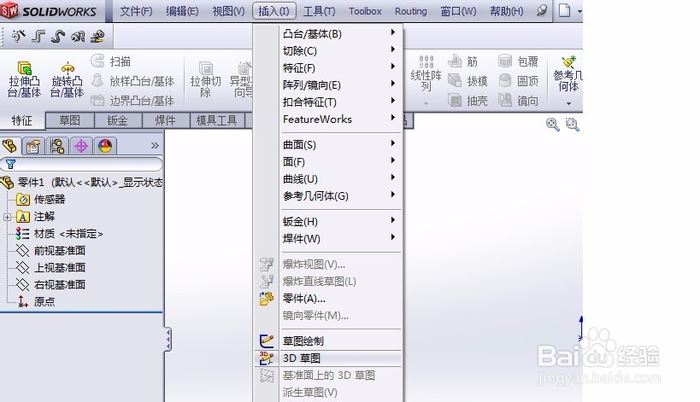
Task: Click the SolidWorks logo icon
Action: [x=9, y=10]
